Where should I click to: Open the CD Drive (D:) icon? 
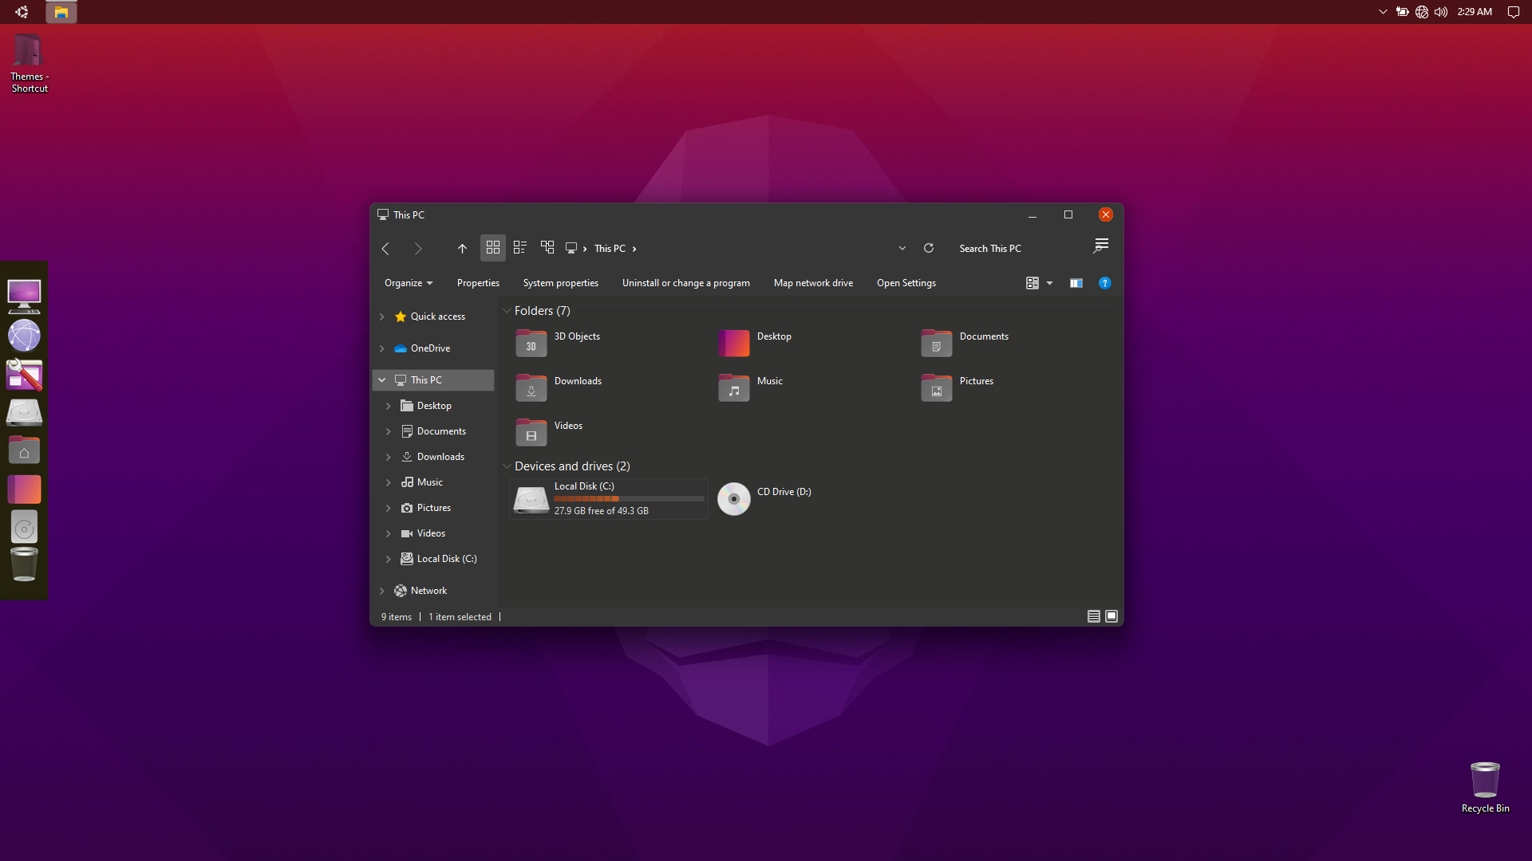tap(734, 499)
